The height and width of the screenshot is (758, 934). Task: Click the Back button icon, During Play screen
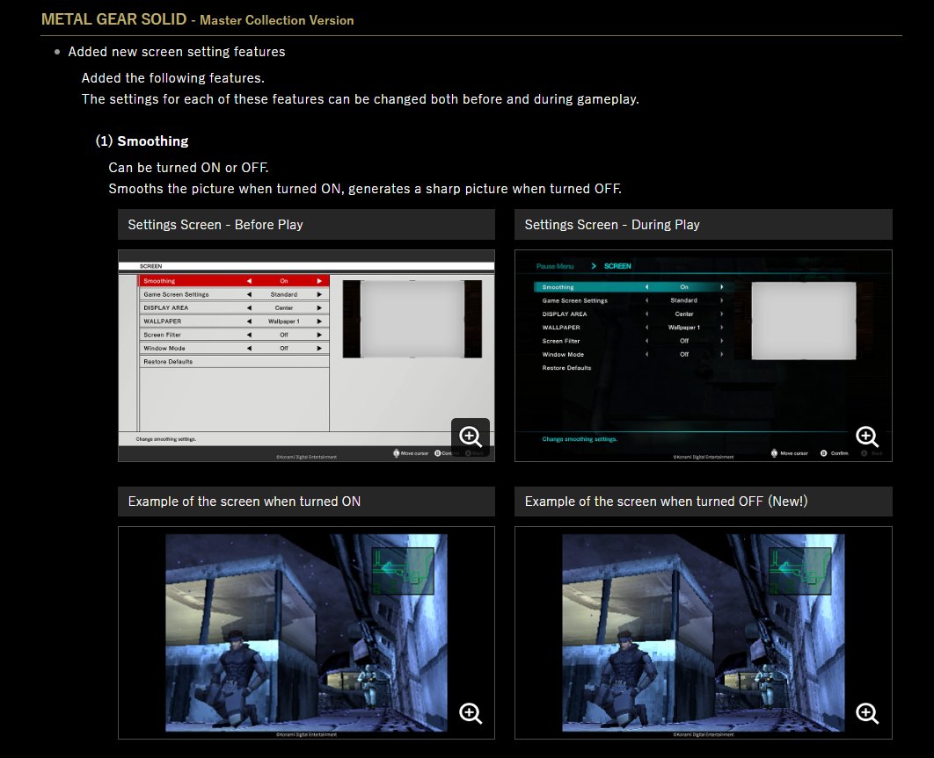pyautogui.click(x=864, y=453)
